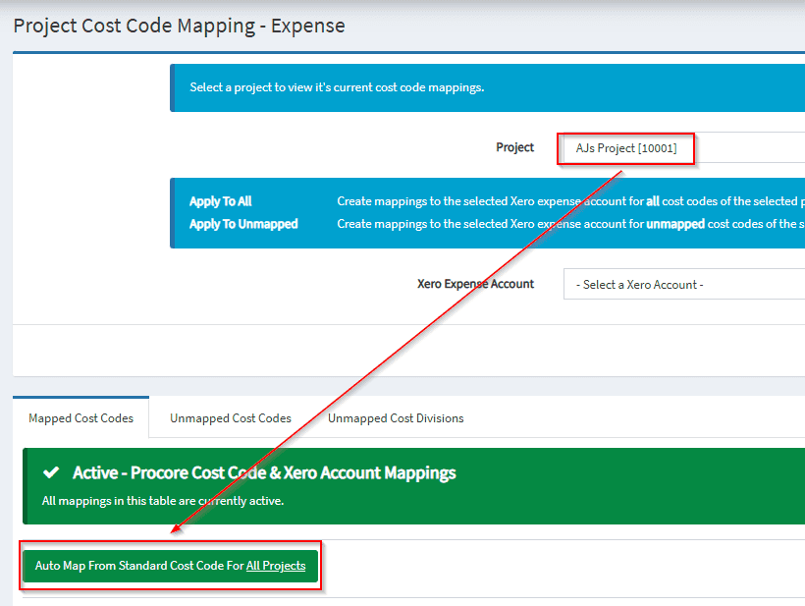Click the Apply To Unmapped label
This screenshot has width=805, height=606.
(x=243, y=224)
